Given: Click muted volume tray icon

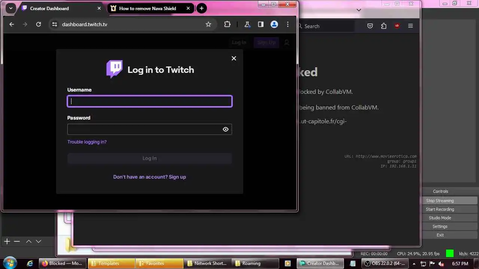Looking at the screenshot, I should (x=441, y=264).
